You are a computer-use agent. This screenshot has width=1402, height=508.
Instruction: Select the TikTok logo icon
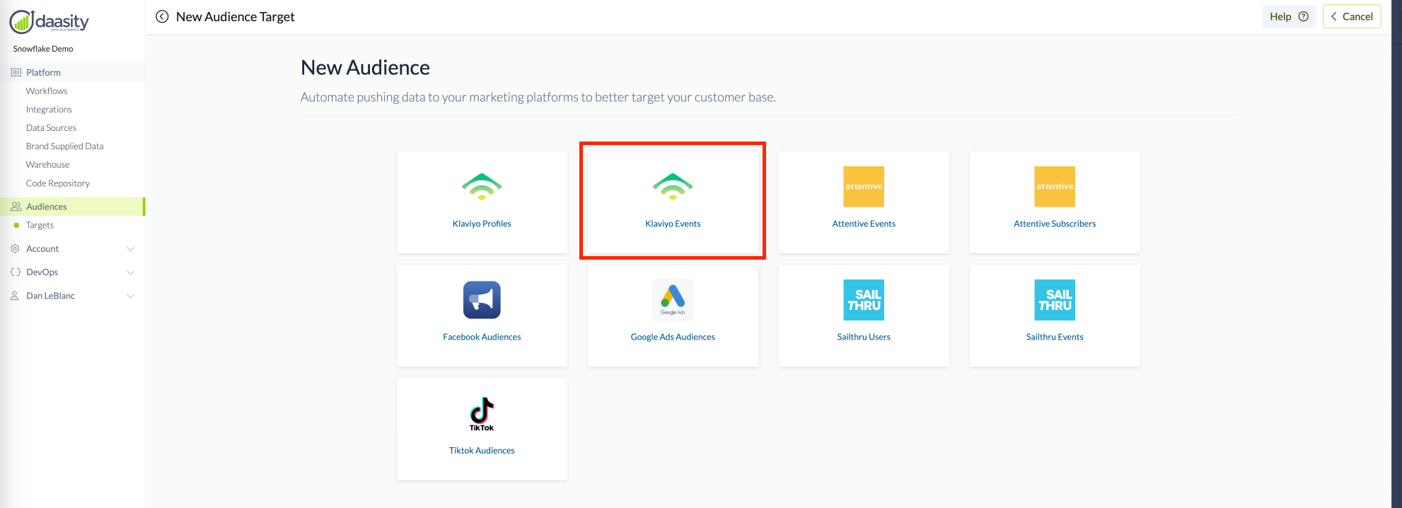[x=482, y=413]
